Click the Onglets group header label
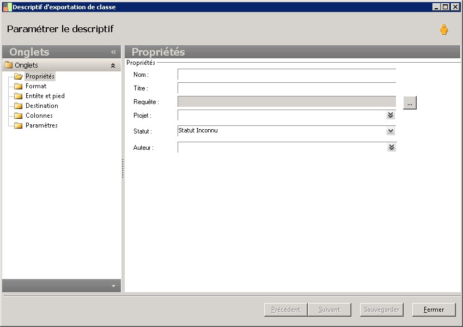The image size is (463, 327). tap(26, 65)
